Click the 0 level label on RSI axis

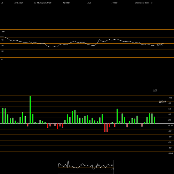pos(2,60)
